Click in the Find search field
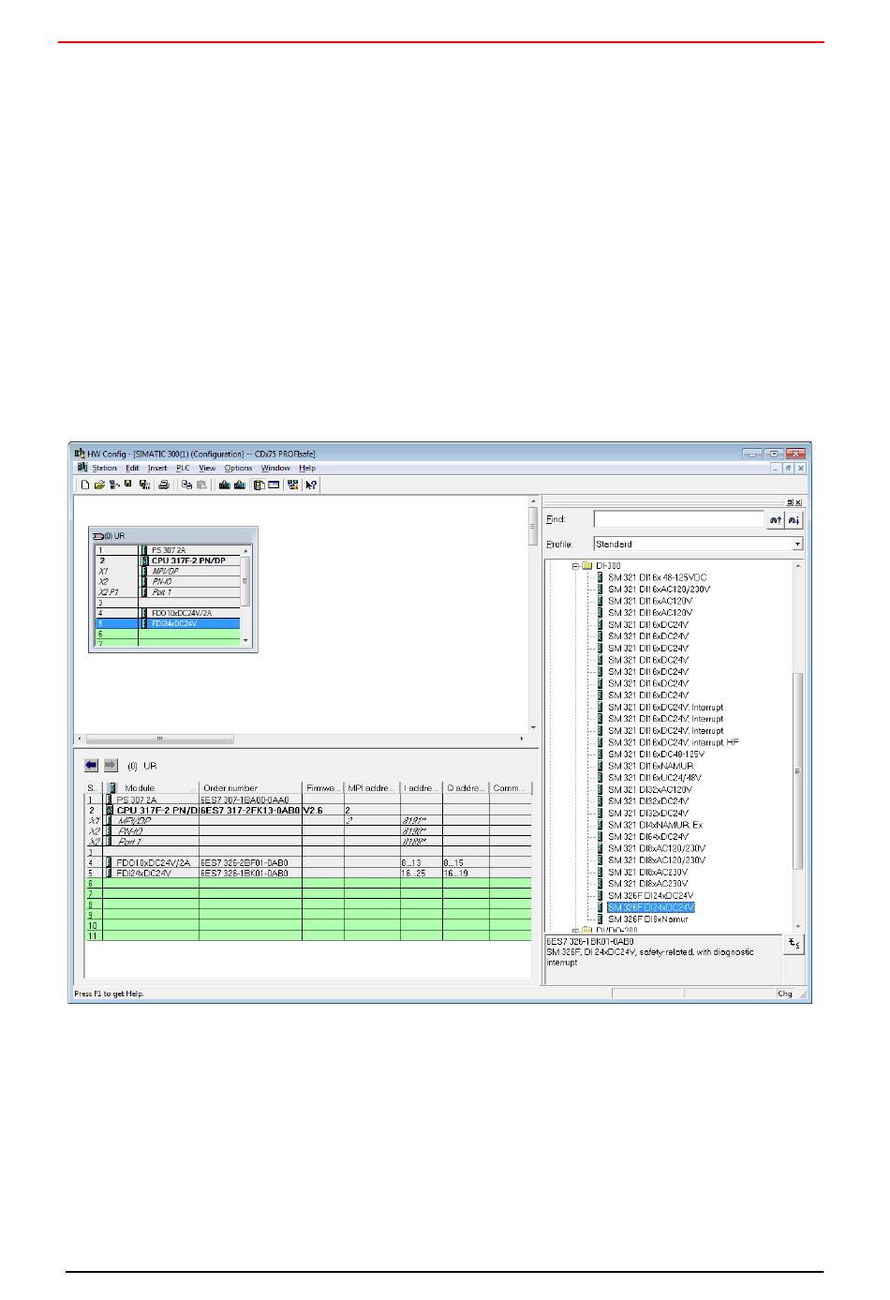Viewport: 890px width, 1300px height. click(x=679, y=519)
